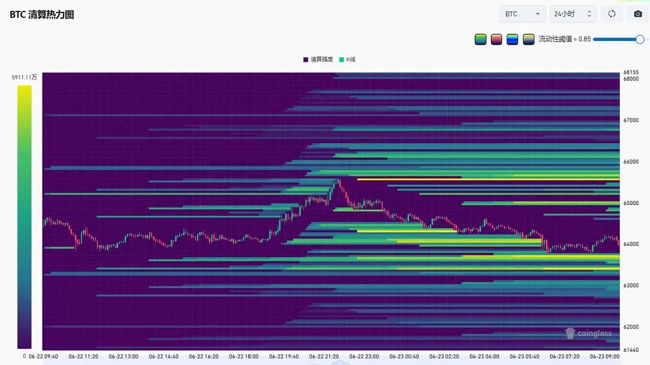Open the BTC coin dropdown

click(x=523, y=14)
